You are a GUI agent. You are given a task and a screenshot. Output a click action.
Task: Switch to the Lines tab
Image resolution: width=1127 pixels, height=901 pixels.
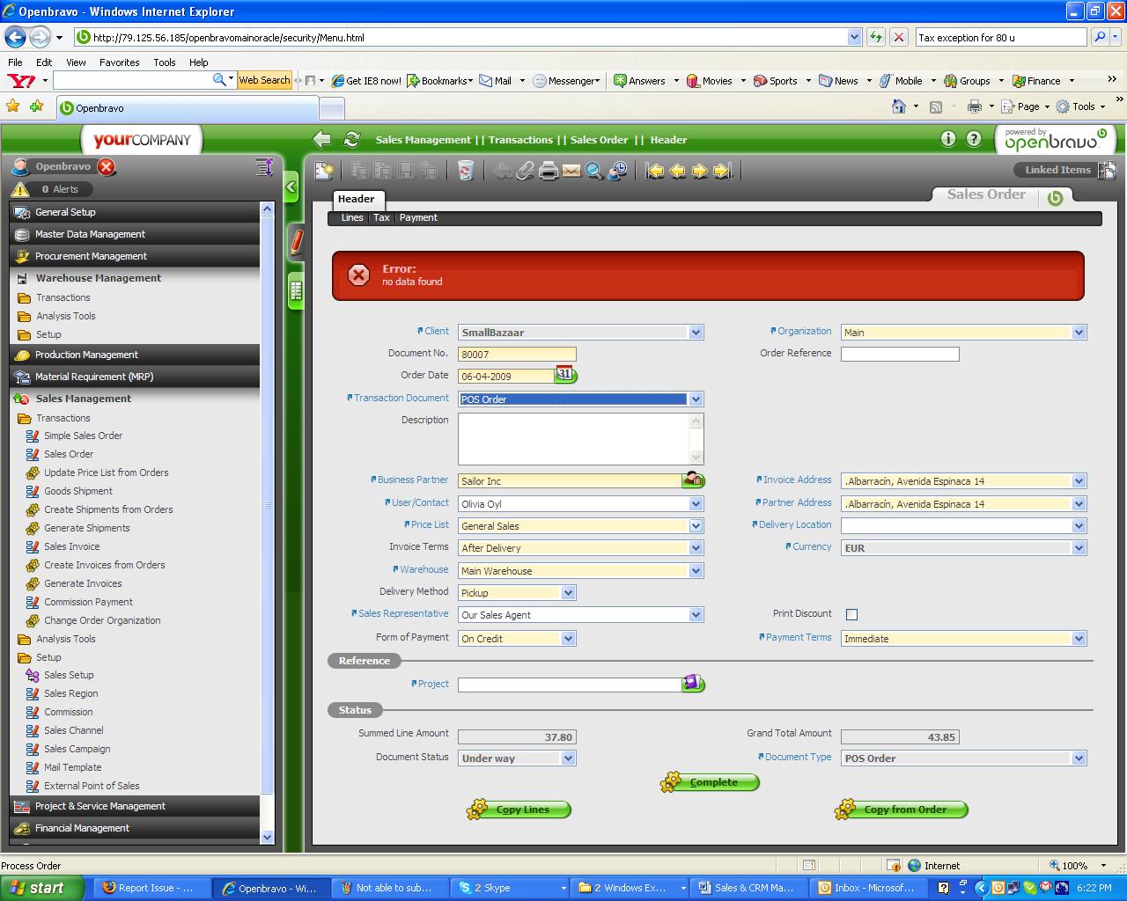pyautogui.click(x=352, y=218)
